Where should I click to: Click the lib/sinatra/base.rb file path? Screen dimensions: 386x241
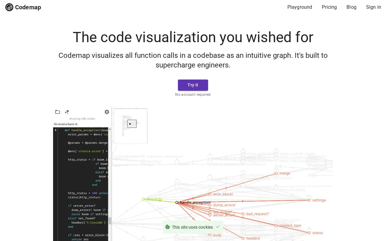coord(65,124)
